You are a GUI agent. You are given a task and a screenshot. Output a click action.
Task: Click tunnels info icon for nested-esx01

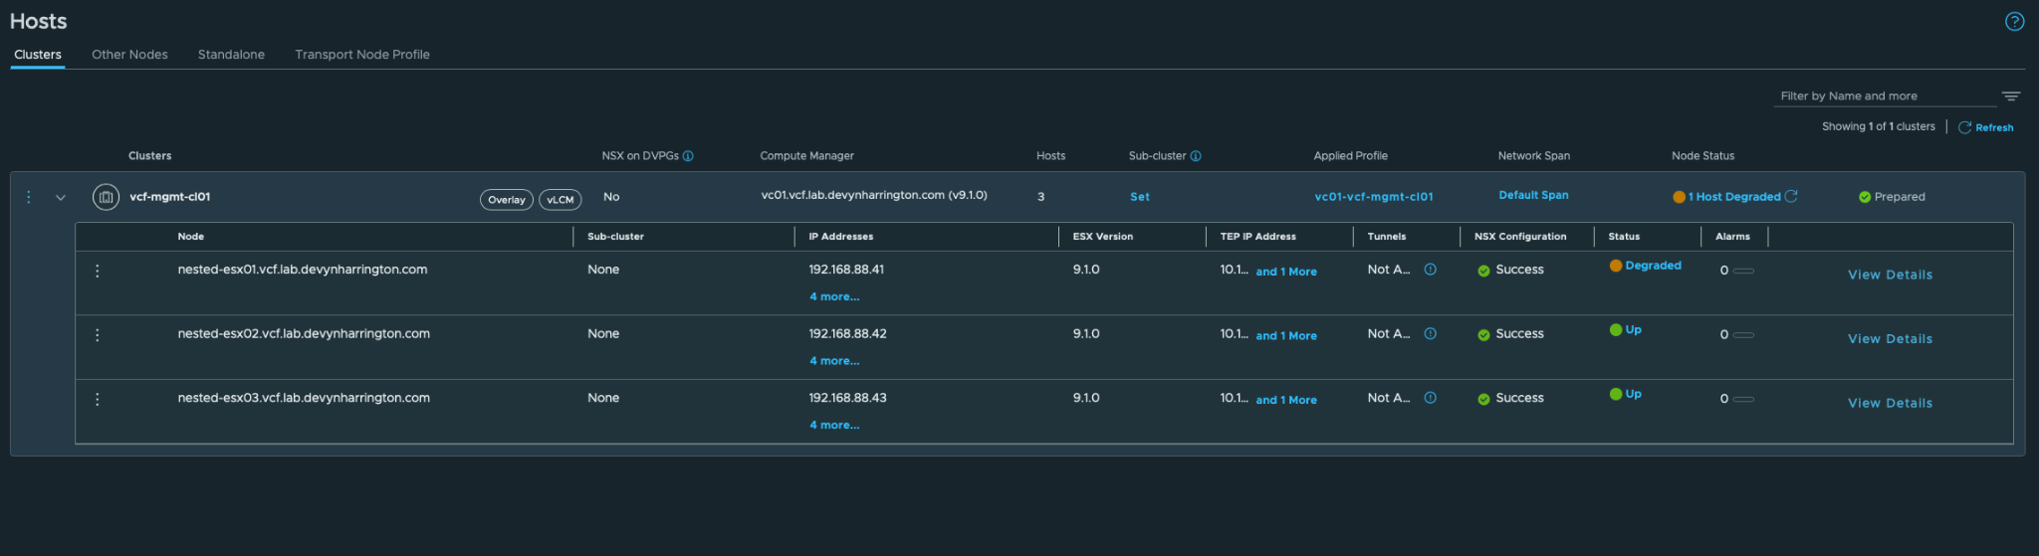coord(1430,270)
